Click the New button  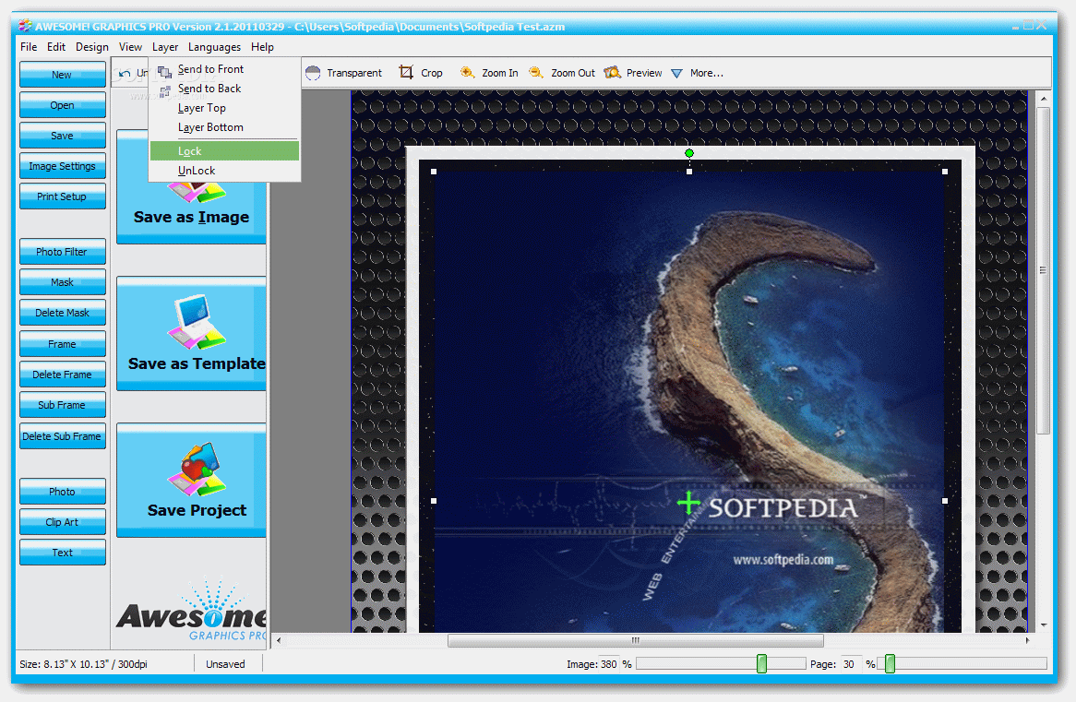(63, 75)
